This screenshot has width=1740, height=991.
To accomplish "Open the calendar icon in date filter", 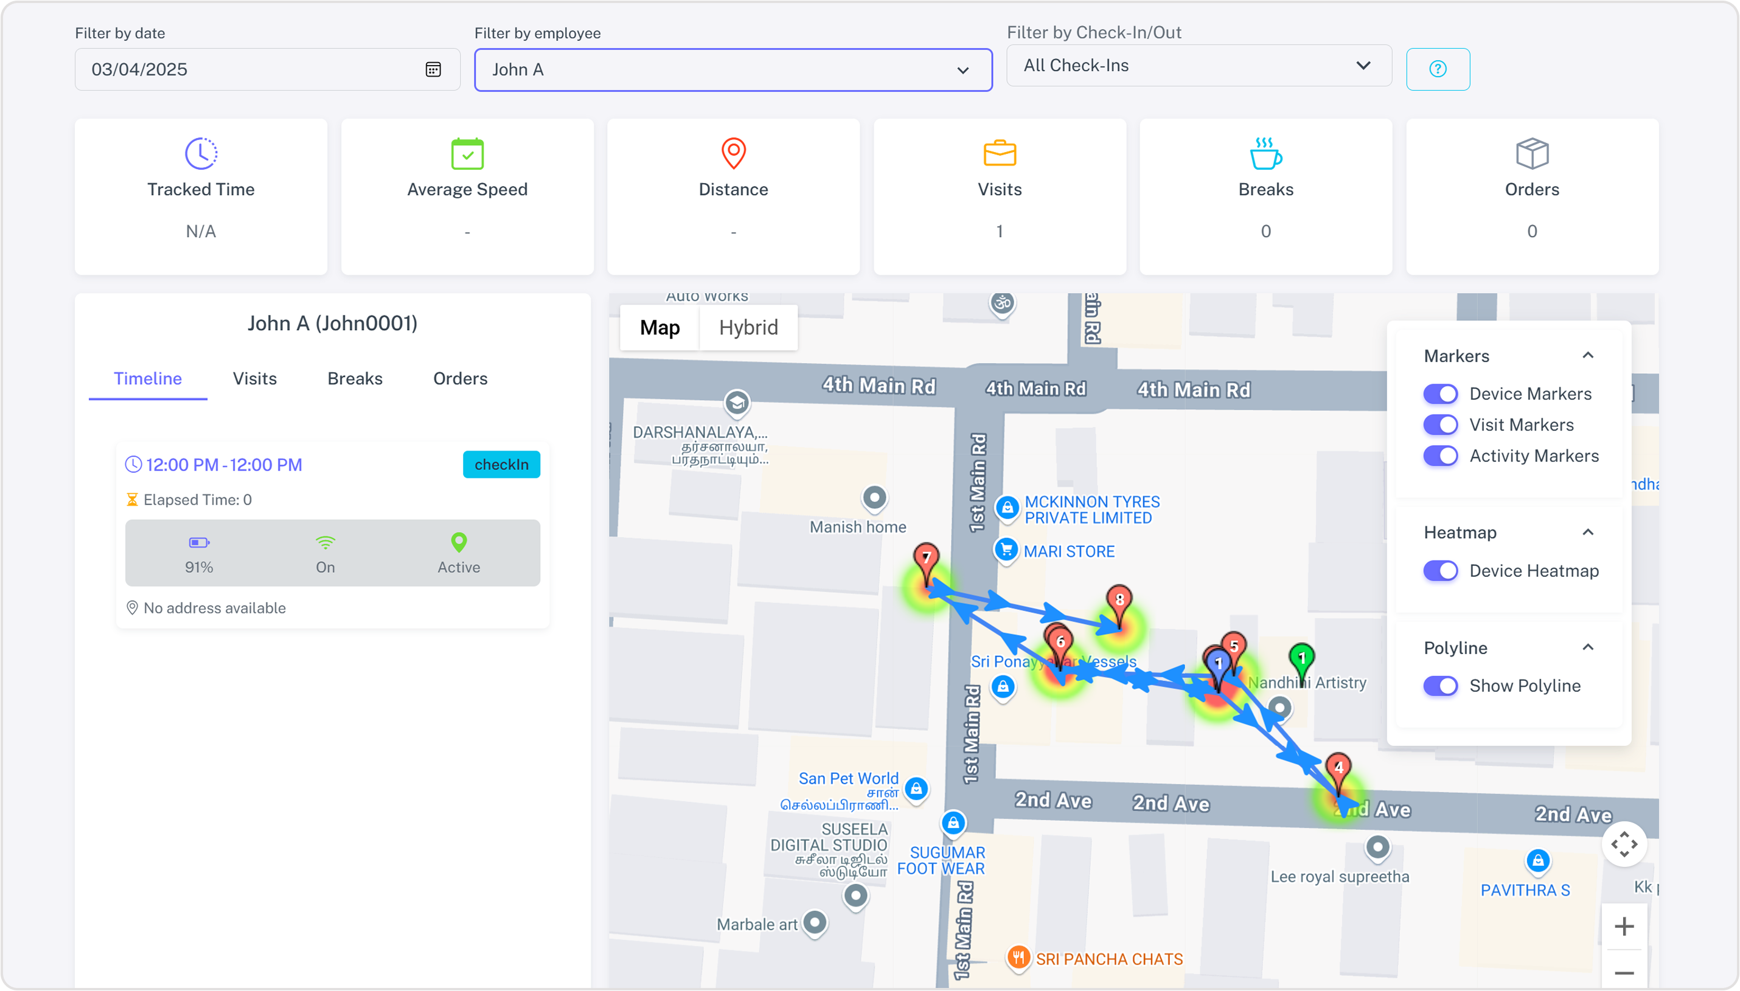I will tap(433, 69).
